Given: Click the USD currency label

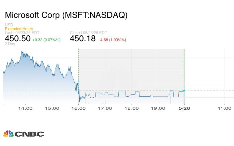Looking at the screenshot, I should click(9, 25).
